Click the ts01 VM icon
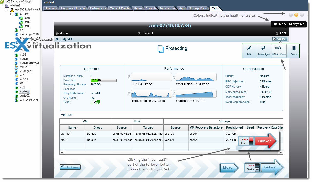Image resolution: width=312 pixels, height=182 pixels. click(21, 18)
